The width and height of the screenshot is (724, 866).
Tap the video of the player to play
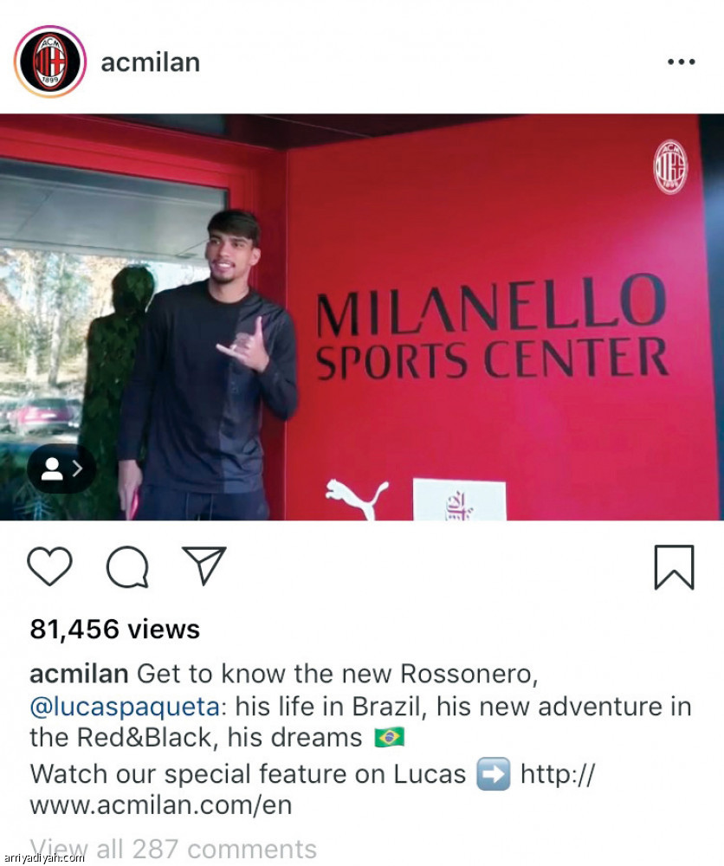pyautogui.click(x=362, y=317)
